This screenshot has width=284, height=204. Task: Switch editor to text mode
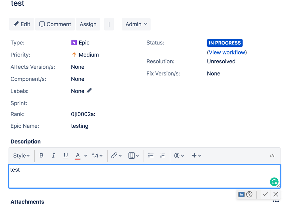click(x=241, y=194)
